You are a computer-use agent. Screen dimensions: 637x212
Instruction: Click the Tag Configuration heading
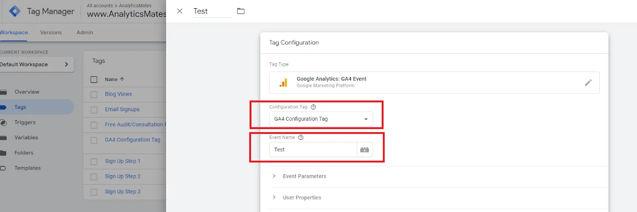[294, 42]
